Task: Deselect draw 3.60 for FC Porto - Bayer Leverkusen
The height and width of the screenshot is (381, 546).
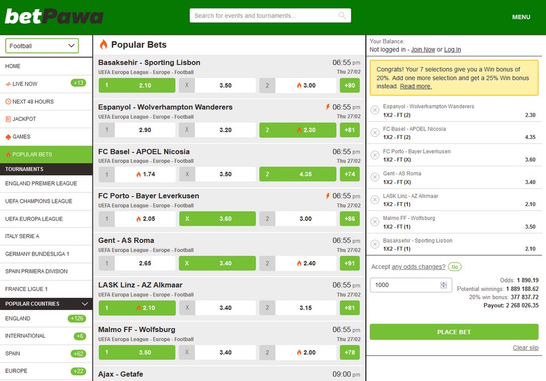Action: click(x=217, y=219)
